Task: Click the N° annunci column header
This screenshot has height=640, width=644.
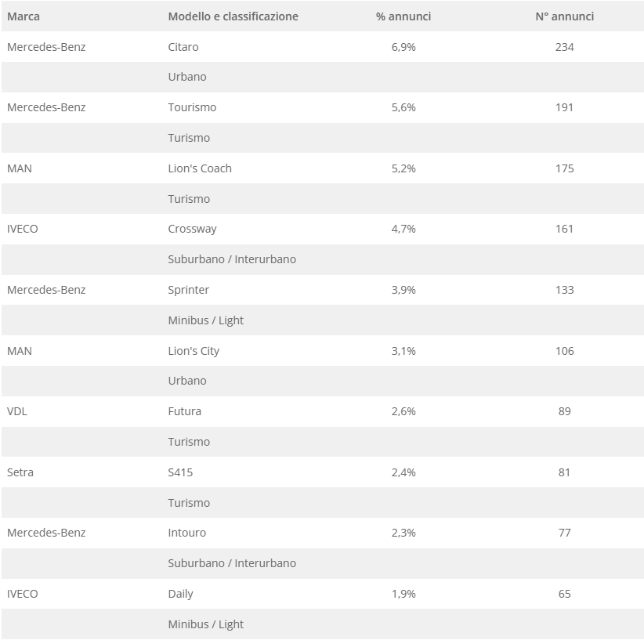Action: tap(564, 16)
